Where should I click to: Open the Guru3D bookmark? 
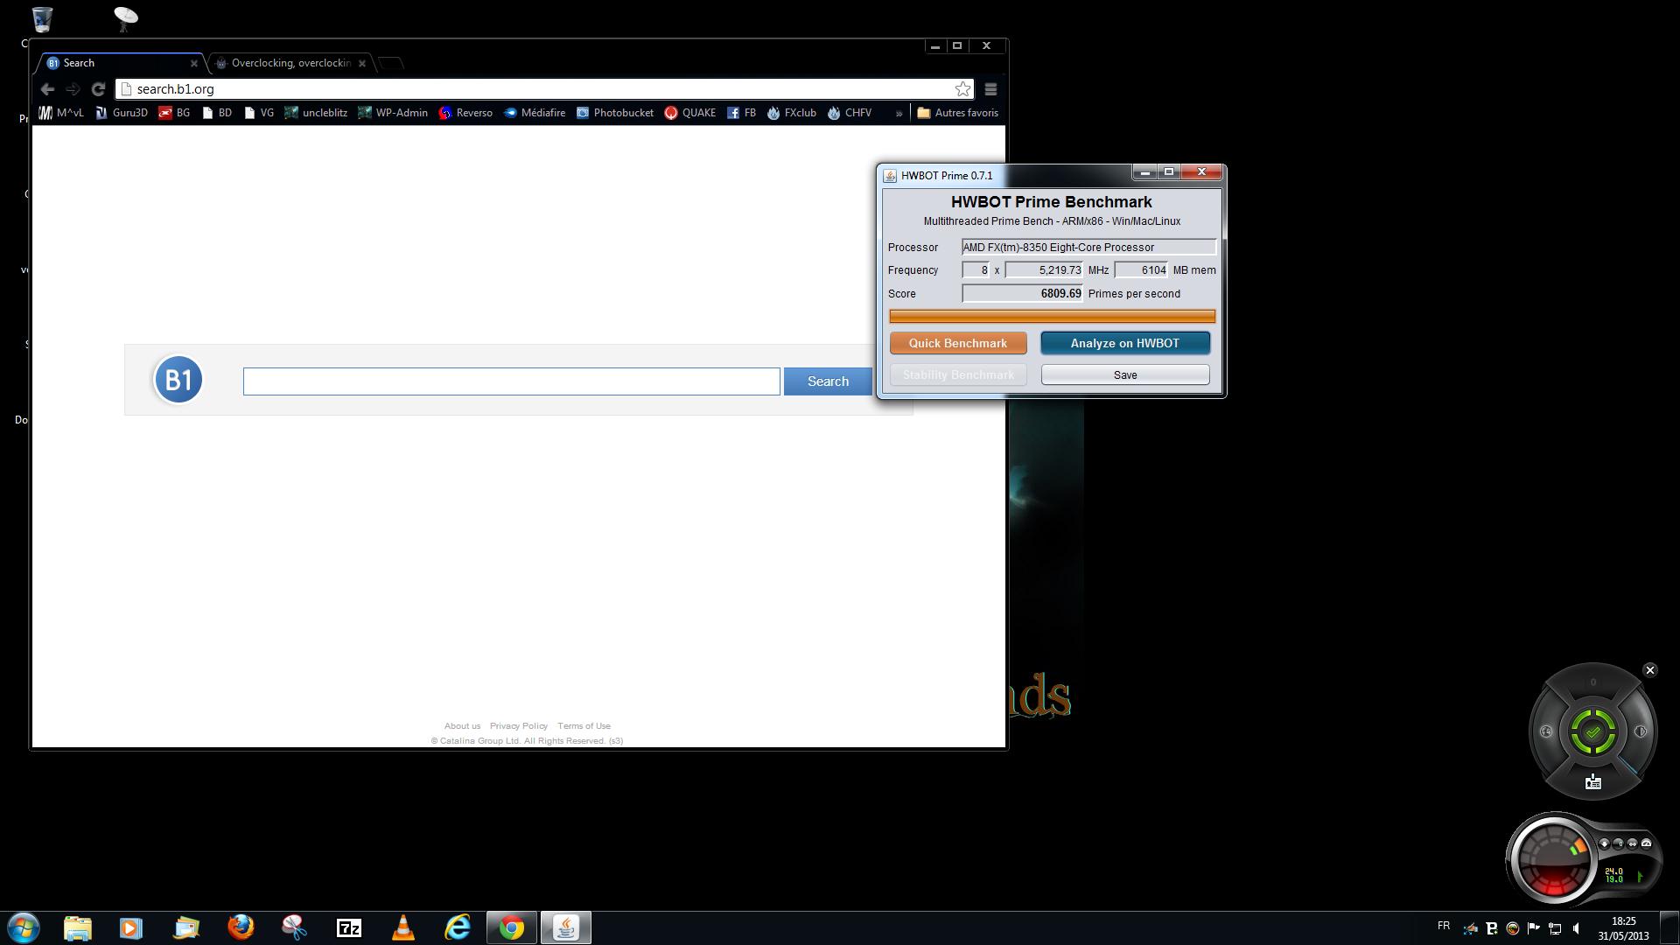pyautogui.click(x=122, y=113)
